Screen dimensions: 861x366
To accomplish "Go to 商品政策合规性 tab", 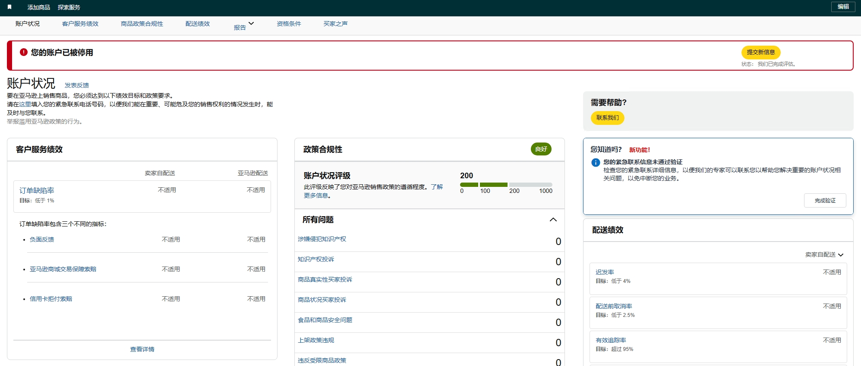I will pos(142,24).
